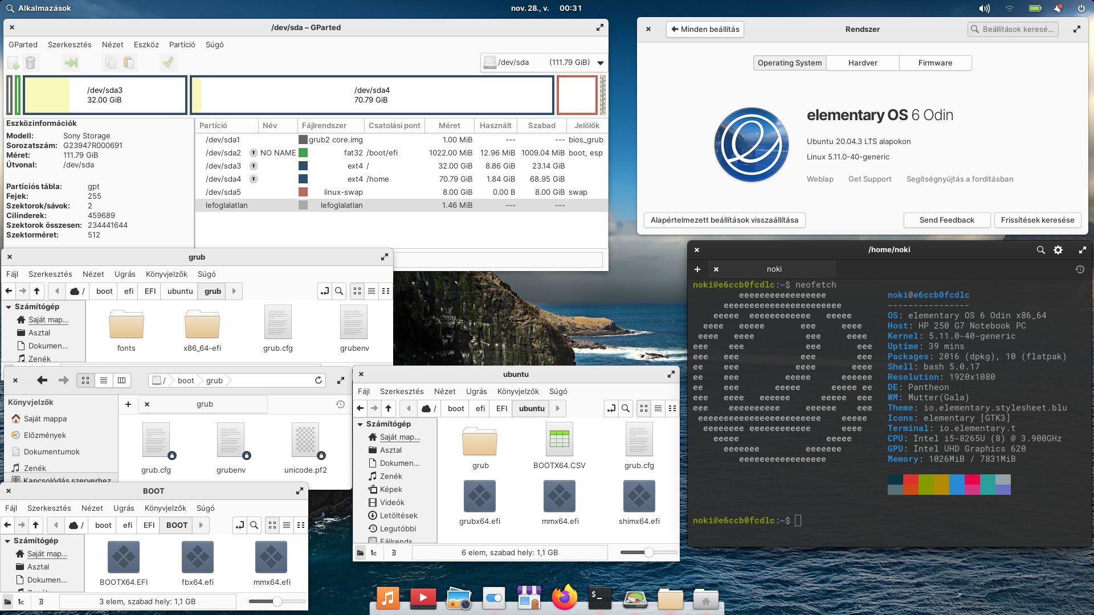Screen dimensions: 1094x615
Task: Click Letöltések in ubuntu window sidebar
Action: pos(398,515)
